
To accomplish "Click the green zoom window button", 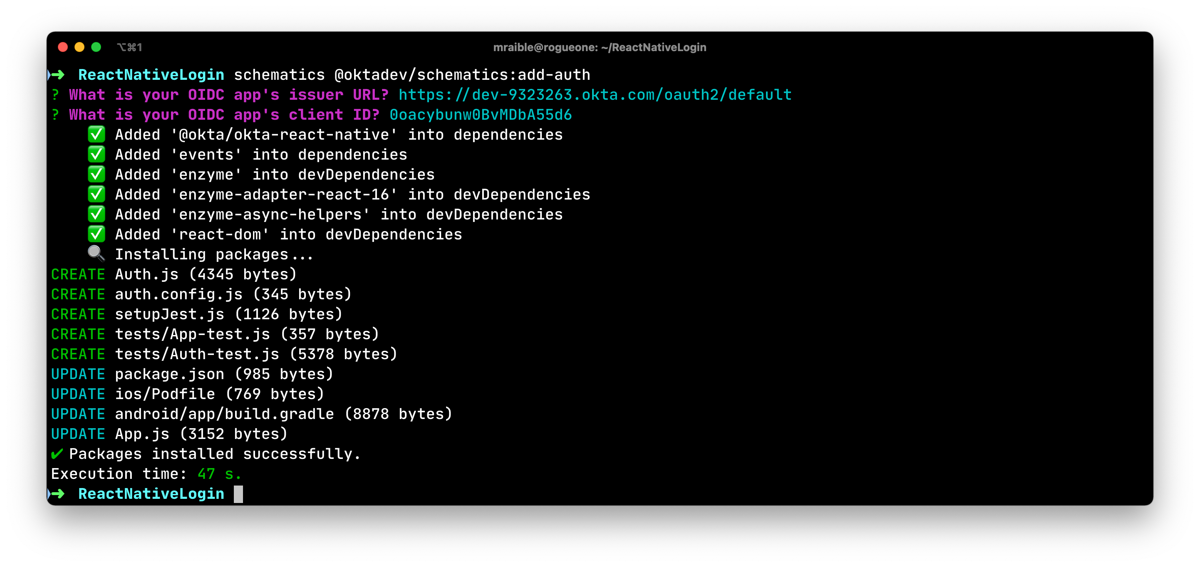I will [x=97, y=47].
